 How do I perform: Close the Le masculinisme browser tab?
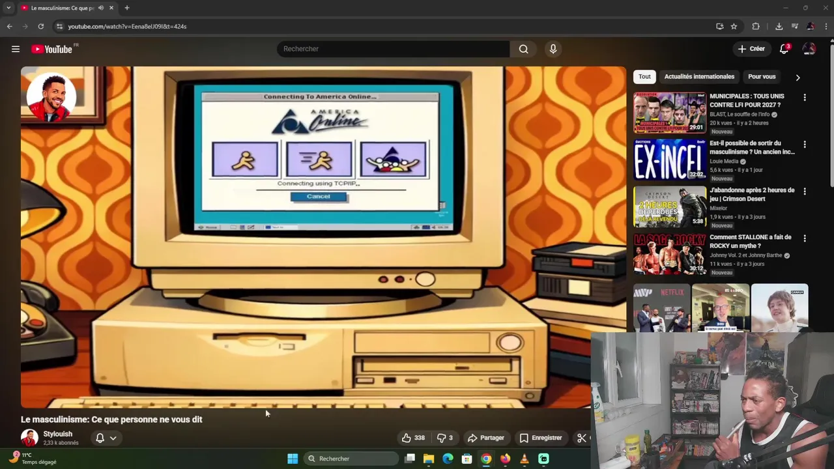click(111, 8)
